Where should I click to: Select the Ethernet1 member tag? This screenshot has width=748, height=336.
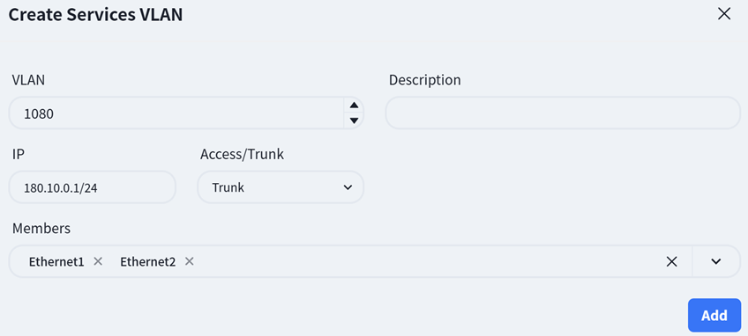(x=56, y=261)
